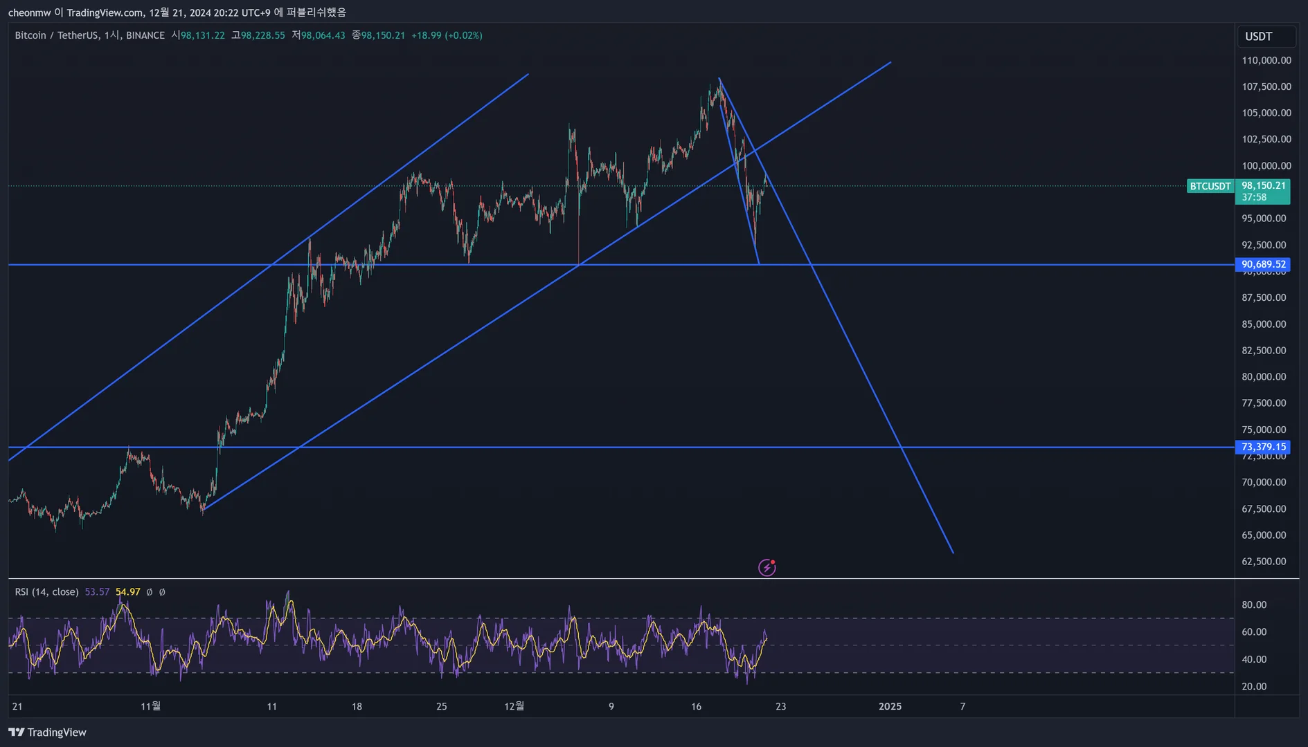Click the RSI moving average value 54.97
Screen dimensions: 1308x747
127,592
